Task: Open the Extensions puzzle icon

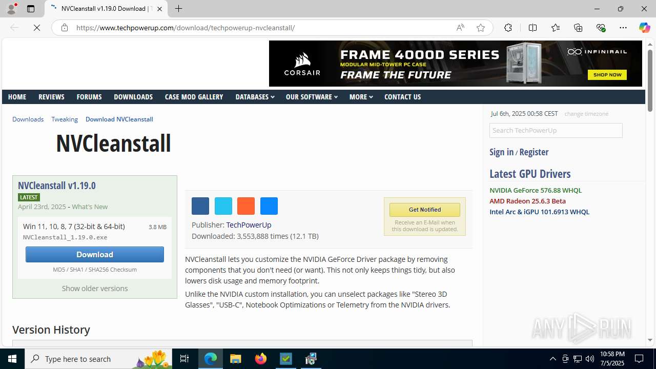Action: point(508,28)
